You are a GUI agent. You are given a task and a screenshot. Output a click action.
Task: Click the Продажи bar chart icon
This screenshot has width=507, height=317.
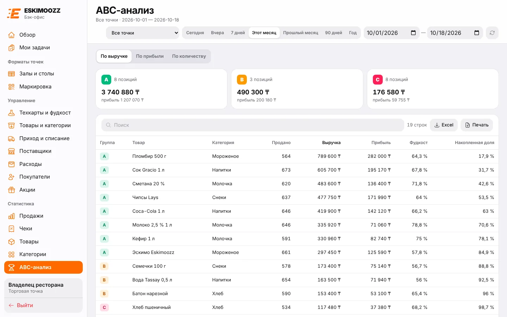[12, 216]
